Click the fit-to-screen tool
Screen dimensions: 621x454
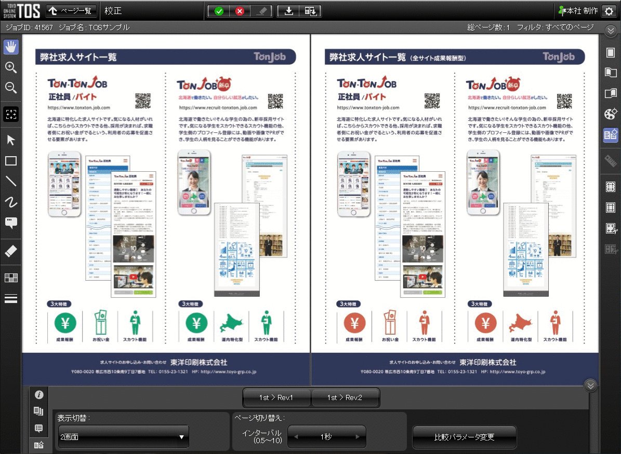(x=11, y=114)
